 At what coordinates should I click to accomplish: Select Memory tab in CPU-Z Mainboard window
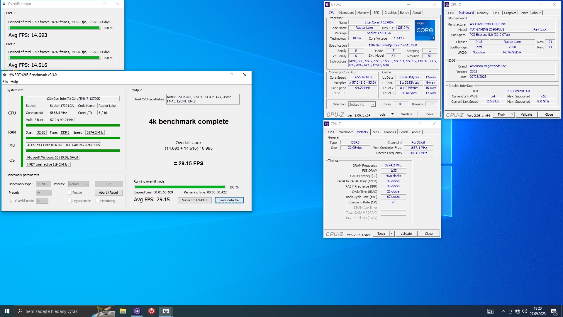point(483,13)
